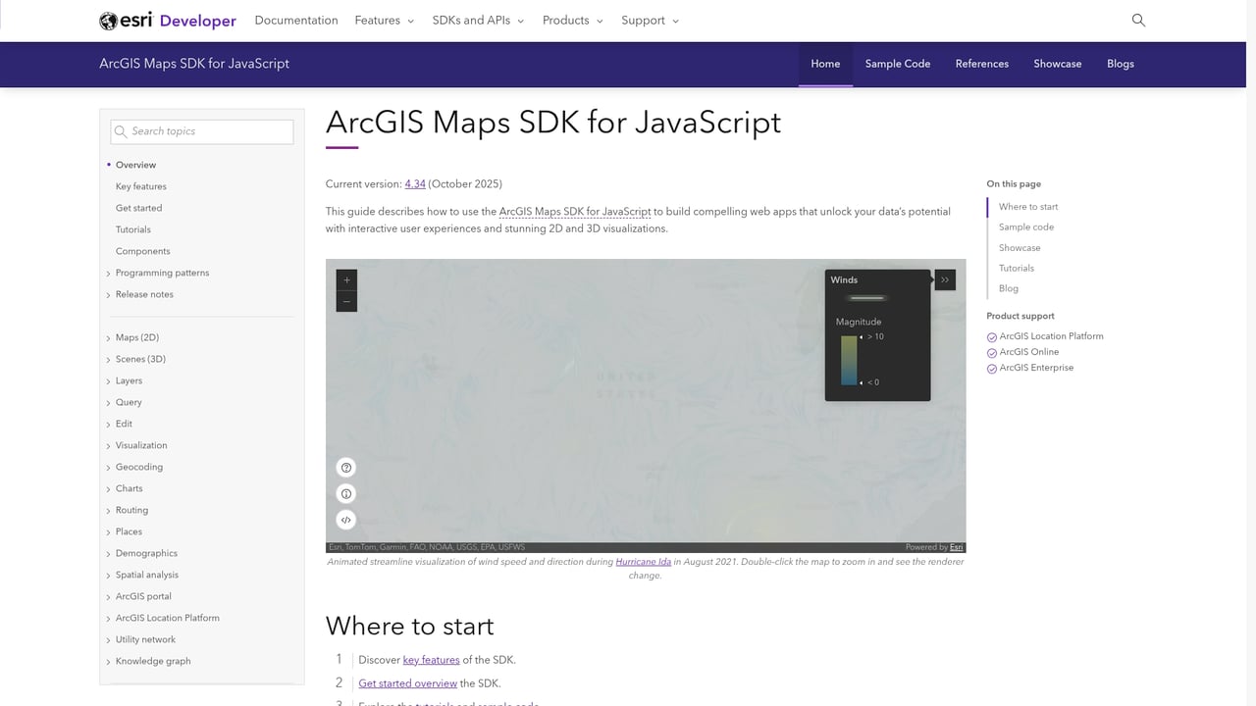The image size is (1256, 706).
Task: Open the search magnifier in the top navigation
Action: [1138, 20]
